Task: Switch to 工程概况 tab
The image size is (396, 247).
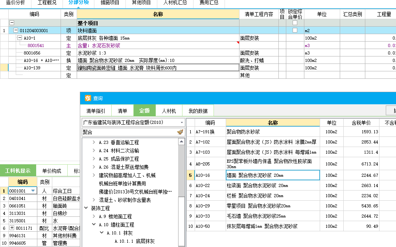Action: click(47, 3)
